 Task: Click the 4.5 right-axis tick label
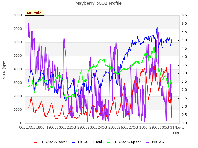[x=184, y=48]
